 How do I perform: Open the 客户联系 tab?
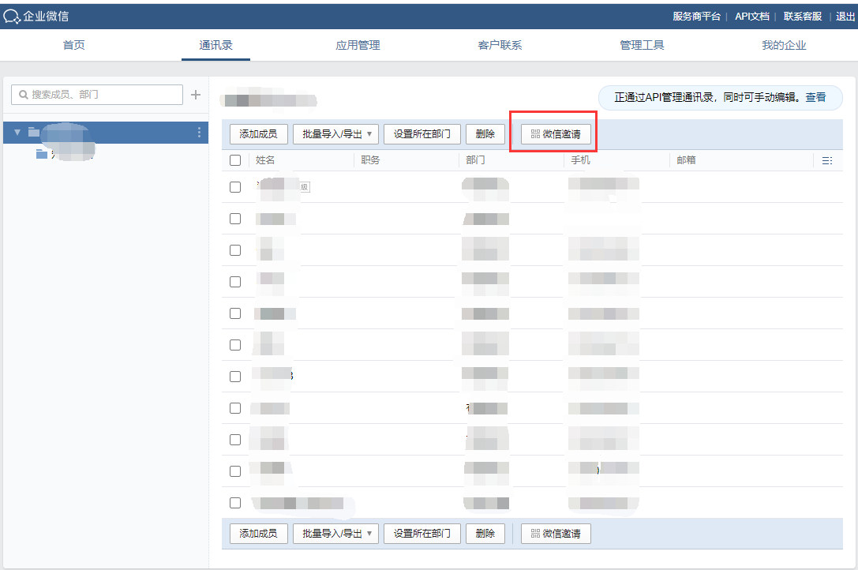[x=500, y=45]
